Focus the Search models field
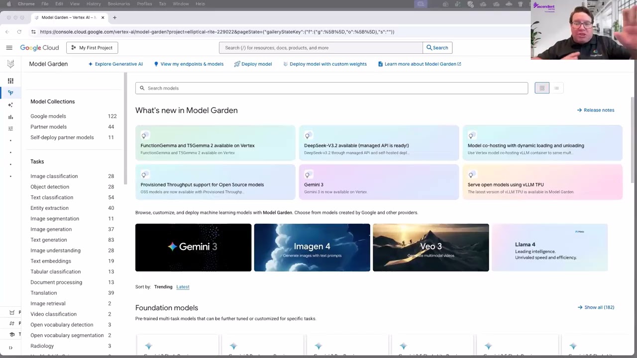 click(x=331, y=88)
